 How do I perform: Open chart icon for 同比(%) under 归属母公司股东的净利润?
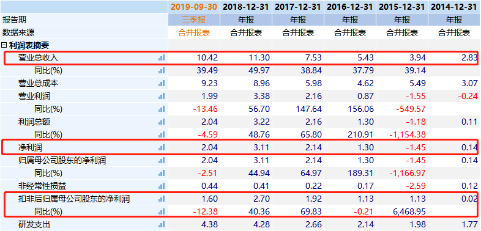point(162,173)
